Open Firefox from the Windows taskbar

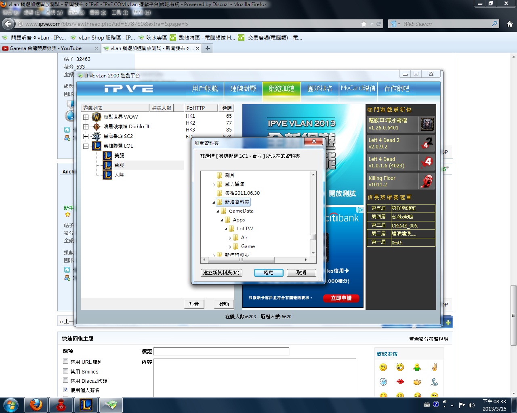point(36,405)
